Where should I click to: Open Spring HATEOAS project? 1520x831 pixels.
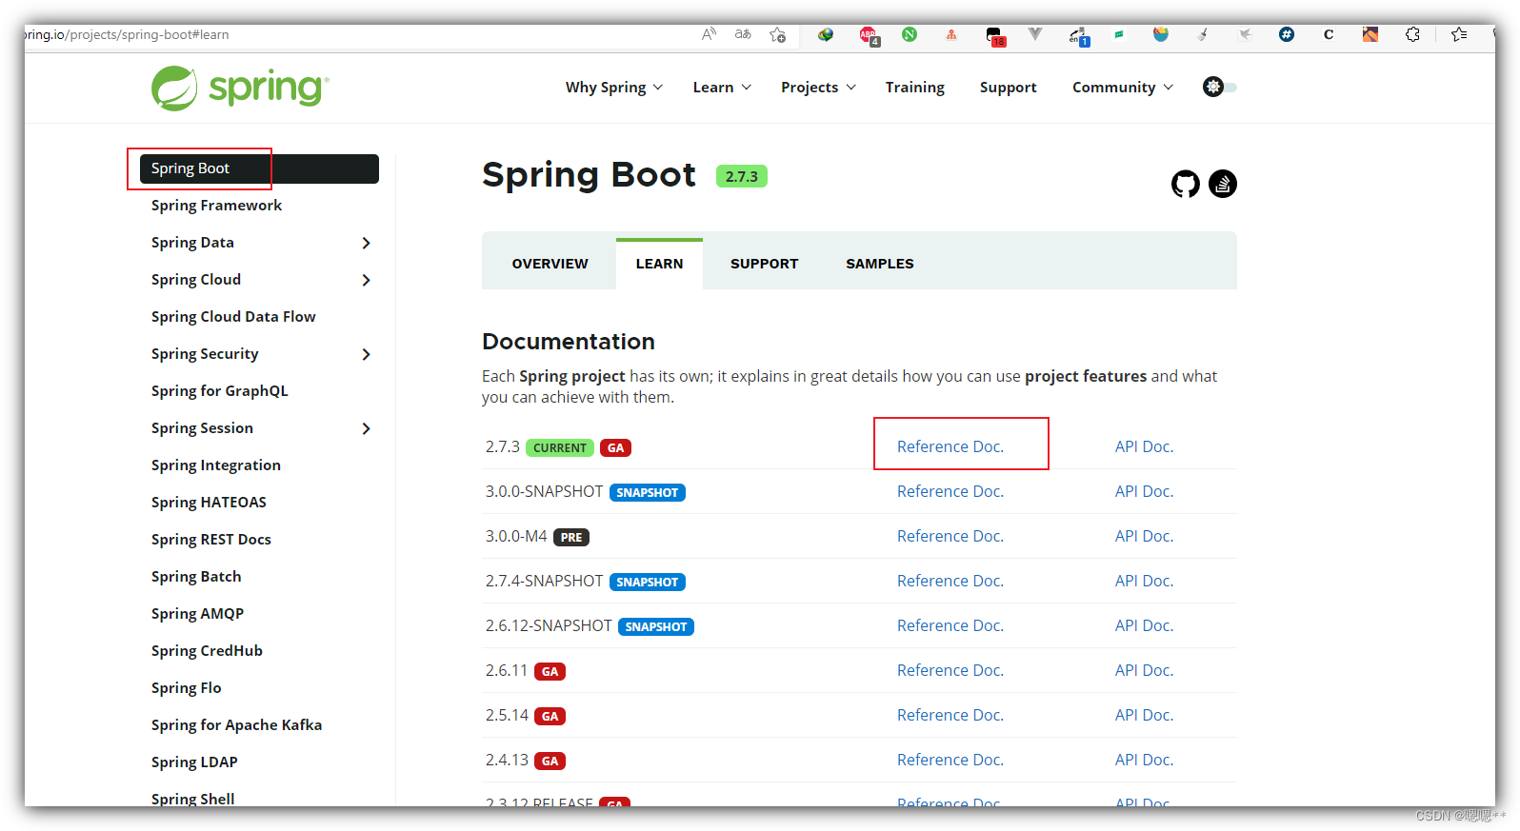pyautogui.click(x=209, y=503)
